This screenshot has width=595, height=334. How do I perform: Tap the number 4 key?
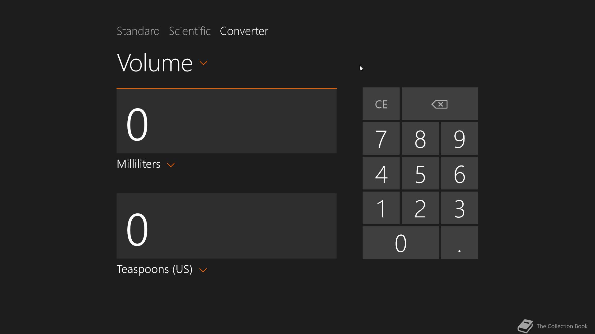click(x=381, y=173)
